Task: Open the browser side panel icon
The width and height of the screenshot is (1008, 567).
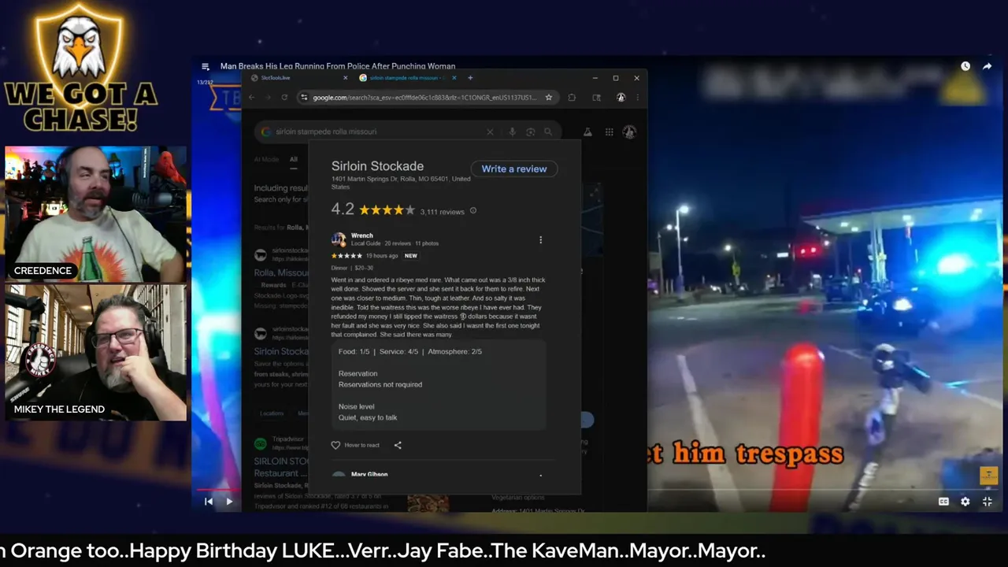Action: (596, 98)
